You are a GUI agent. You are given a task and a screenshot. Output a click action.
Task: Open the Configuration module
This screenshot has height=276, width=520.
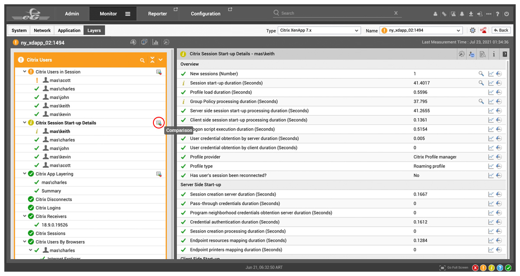(206, 14)
